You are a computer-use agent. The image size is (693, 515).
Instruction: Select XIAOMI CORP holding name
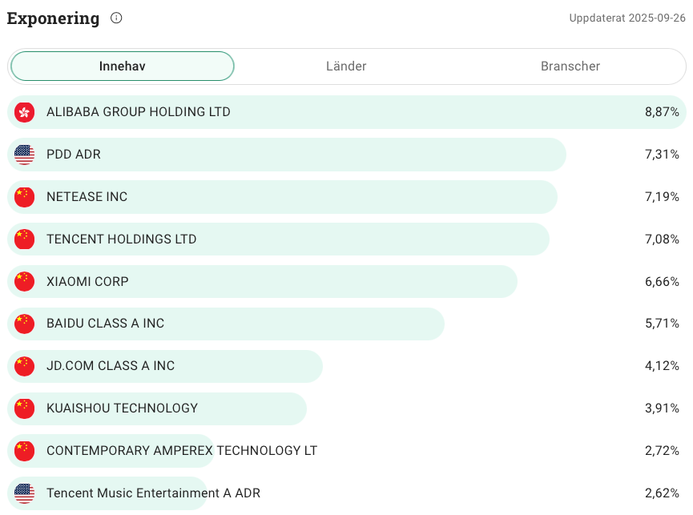coord(87,282)
